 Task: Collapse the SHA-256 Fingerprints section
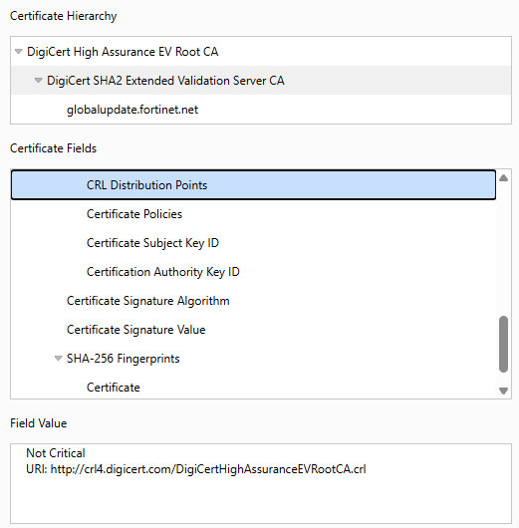coord(58,359)
